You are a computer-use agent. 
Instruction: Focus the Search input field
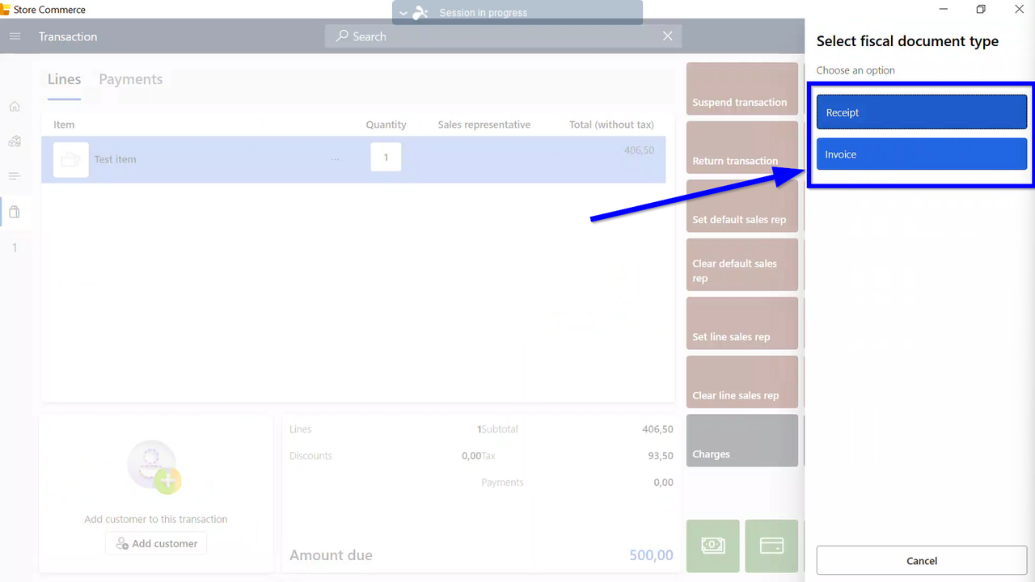tap(503, 36)
